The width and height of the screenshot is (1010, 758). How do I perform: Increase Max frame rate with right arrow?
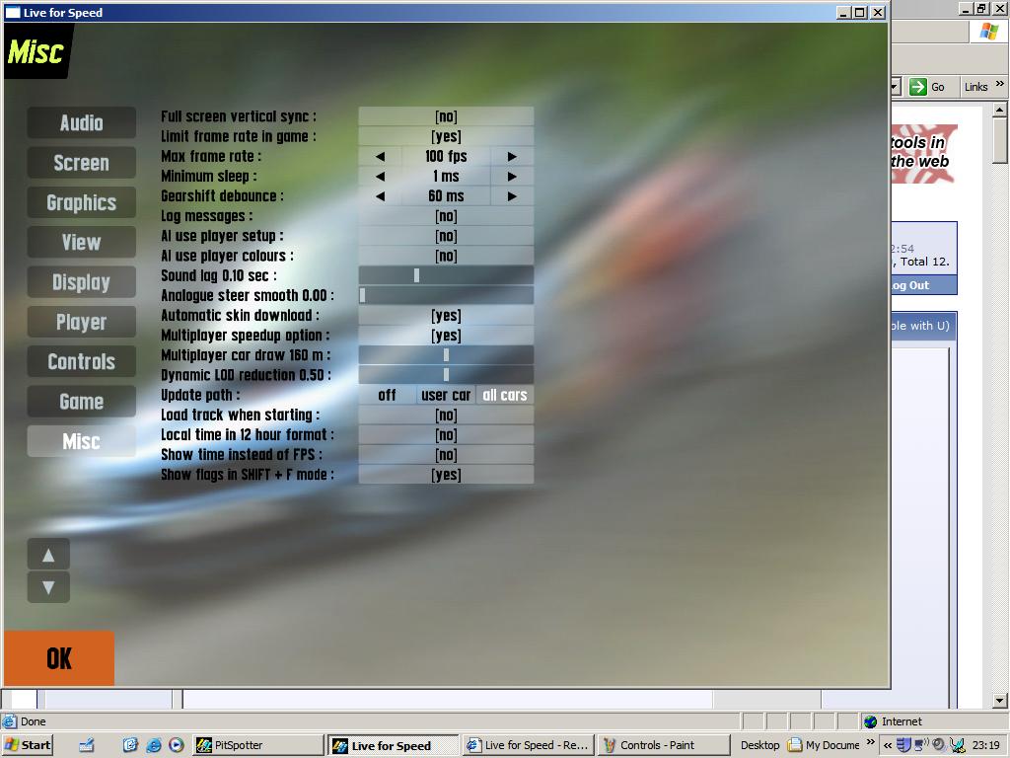click(x=512, y=157)
